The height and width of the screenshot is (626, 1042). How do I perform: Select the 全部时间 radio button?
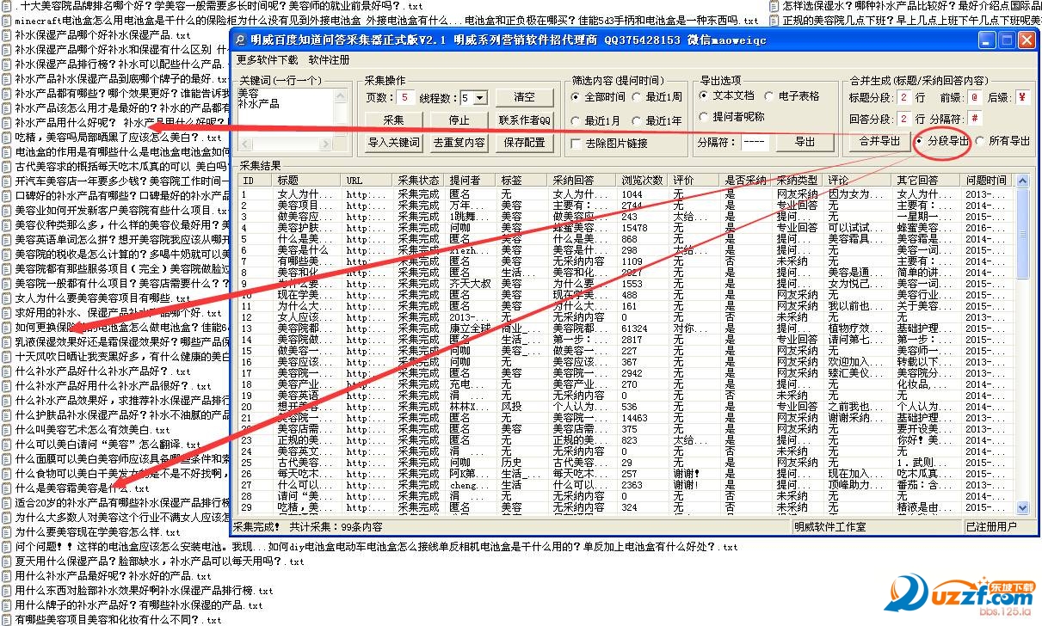coord(576,97)
